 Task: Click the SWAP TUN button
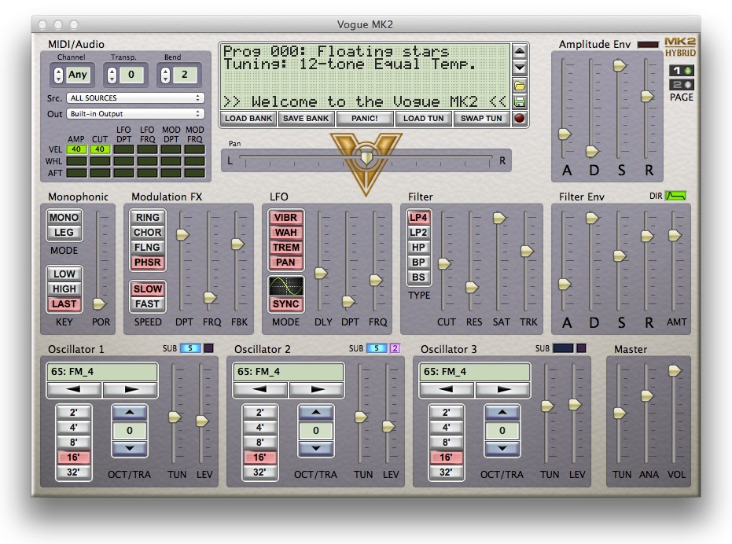(x=481, y=119)
